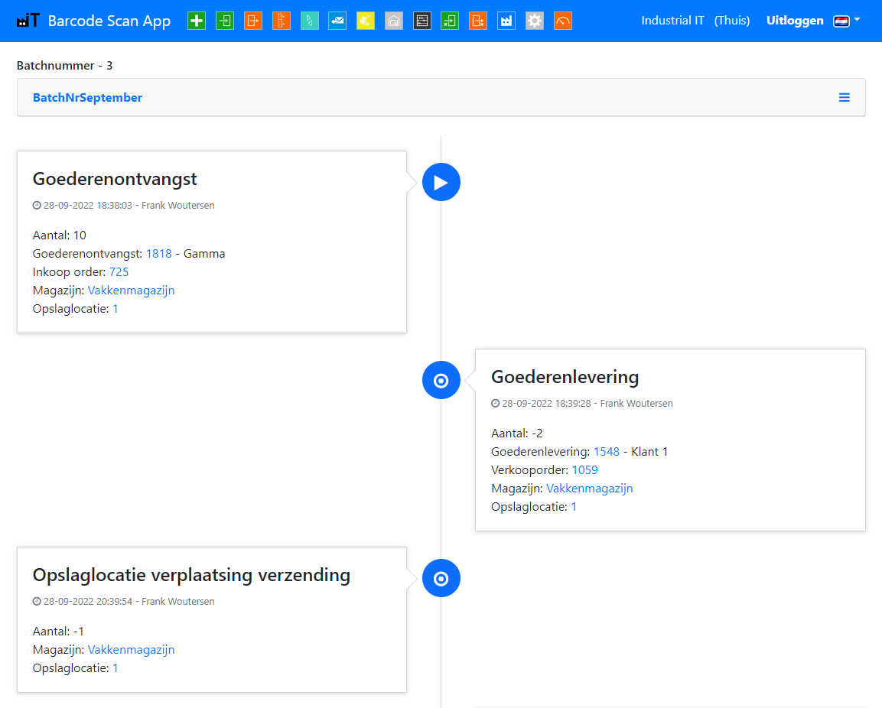Click the yellow forklift icon
Viewport: 882px width, 708px height.
(366, 21)
